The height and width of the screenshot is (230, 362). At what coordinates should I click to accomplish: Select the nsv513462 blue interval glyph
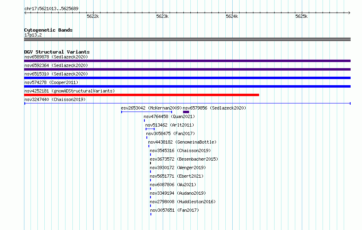pyautogui.click(x=150, y=129)
